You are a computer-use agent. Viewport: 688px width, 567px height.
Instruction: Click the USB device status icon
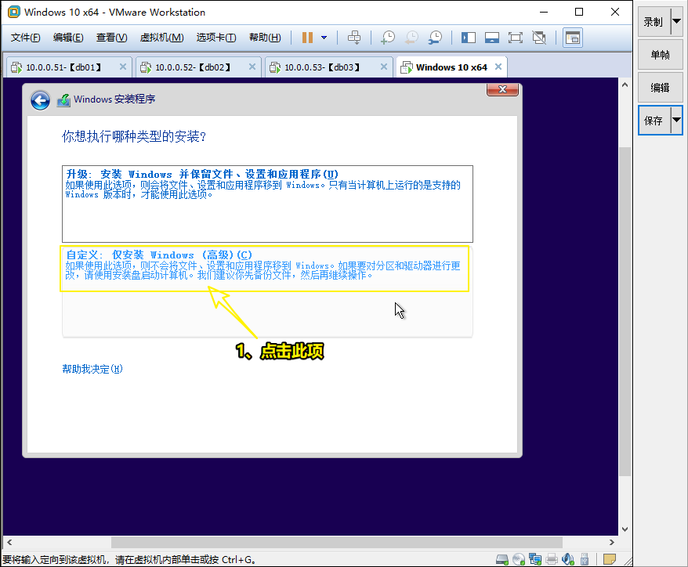pos(585,559)
